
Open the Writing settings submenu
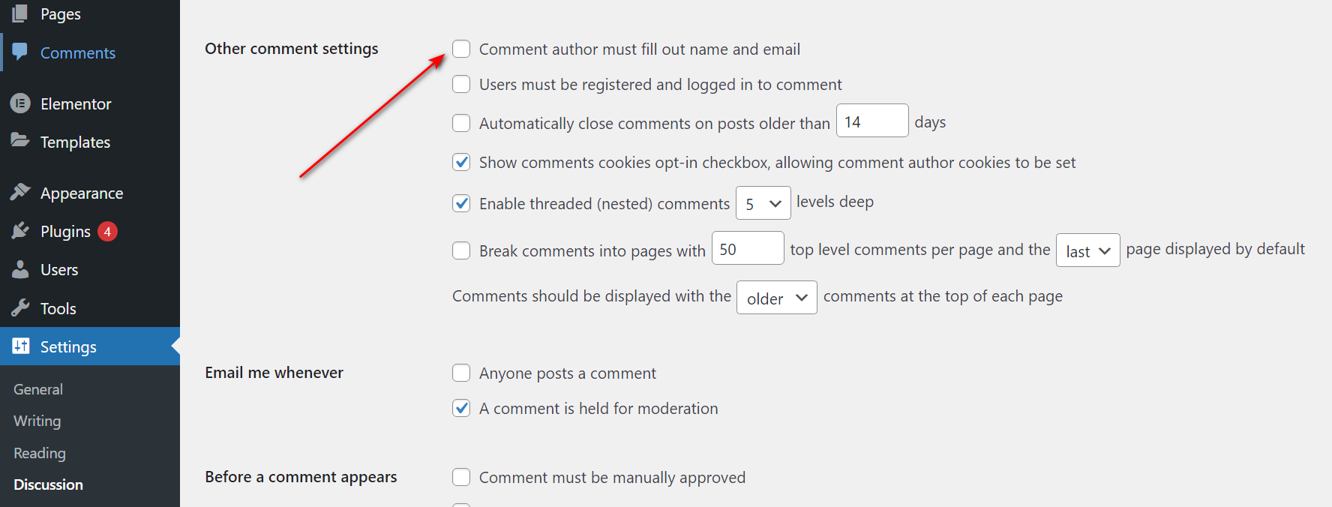(x=37, y=421)
